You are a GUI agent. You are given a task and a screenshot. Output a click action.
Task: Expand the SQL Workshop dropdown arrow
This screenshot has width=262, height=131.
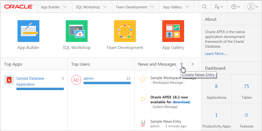point(105,7)
